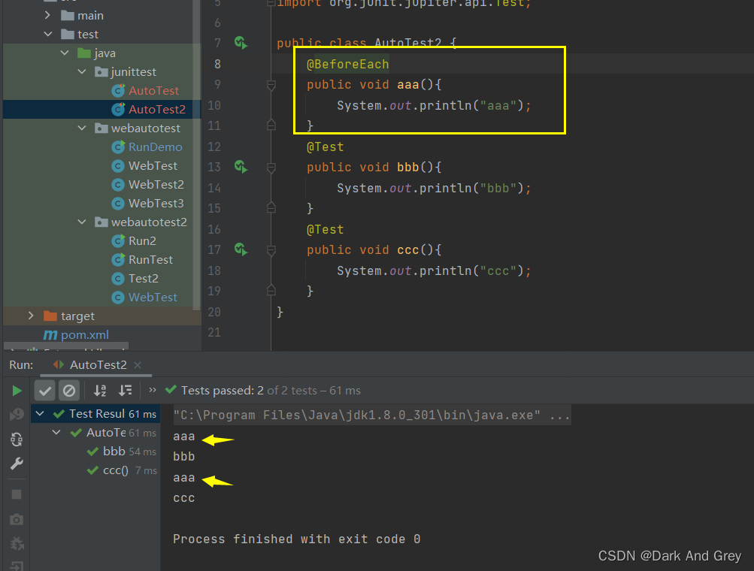
Task: Click the println("ccc") line in editor
Action: pyautogui.click(x=434, y=270)
